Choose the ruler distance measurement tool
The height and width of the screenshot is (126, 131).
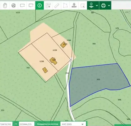pos(57,5)
